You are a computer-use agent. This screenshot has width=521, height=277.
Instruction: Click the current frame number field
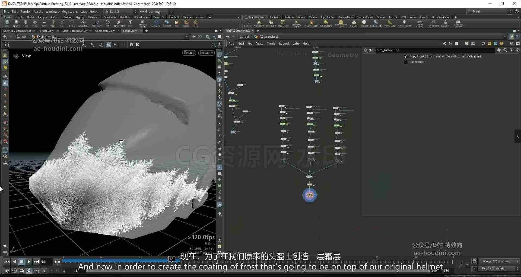pos(47,262)
